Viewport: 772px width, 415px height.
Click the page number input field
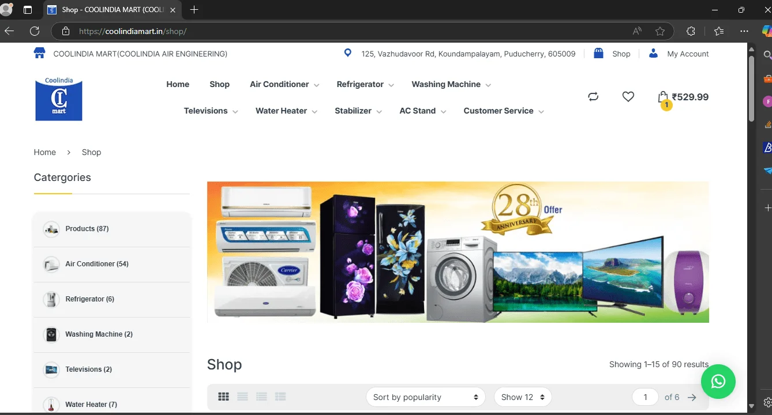coord(645,397)
